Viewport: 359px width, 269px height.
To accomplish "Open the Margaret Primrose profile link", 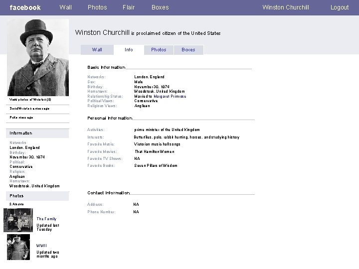I will pyautogui.click(x=170, y=96).
